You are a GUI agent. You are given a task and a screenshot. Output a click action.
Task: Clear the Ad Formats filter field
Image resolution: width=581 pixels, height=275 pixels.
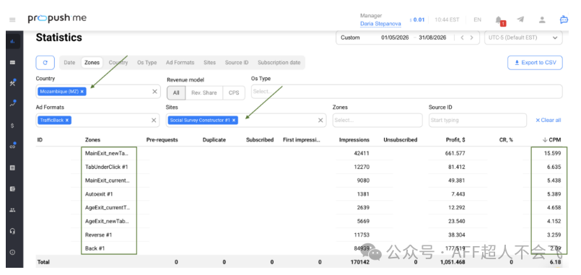point(154,120)
